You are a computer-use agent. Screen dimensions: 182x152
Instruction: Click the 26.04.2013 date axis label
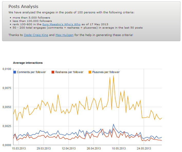tap(94, 148)
